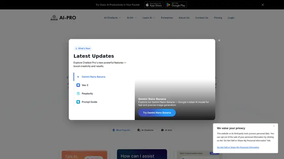The image size is (284, 159).
Task: Download from the App Store badge
Action: (x=154, y=5)
